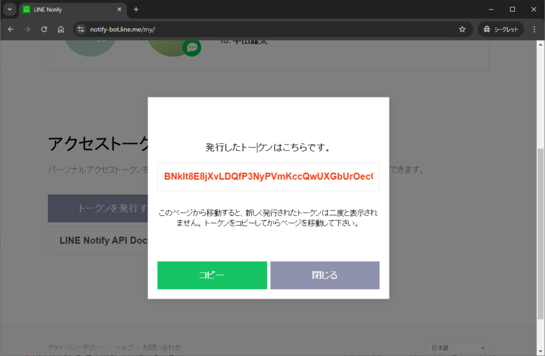
Task: Click the green chat bubble icon
Action: (x=192, y=48)
